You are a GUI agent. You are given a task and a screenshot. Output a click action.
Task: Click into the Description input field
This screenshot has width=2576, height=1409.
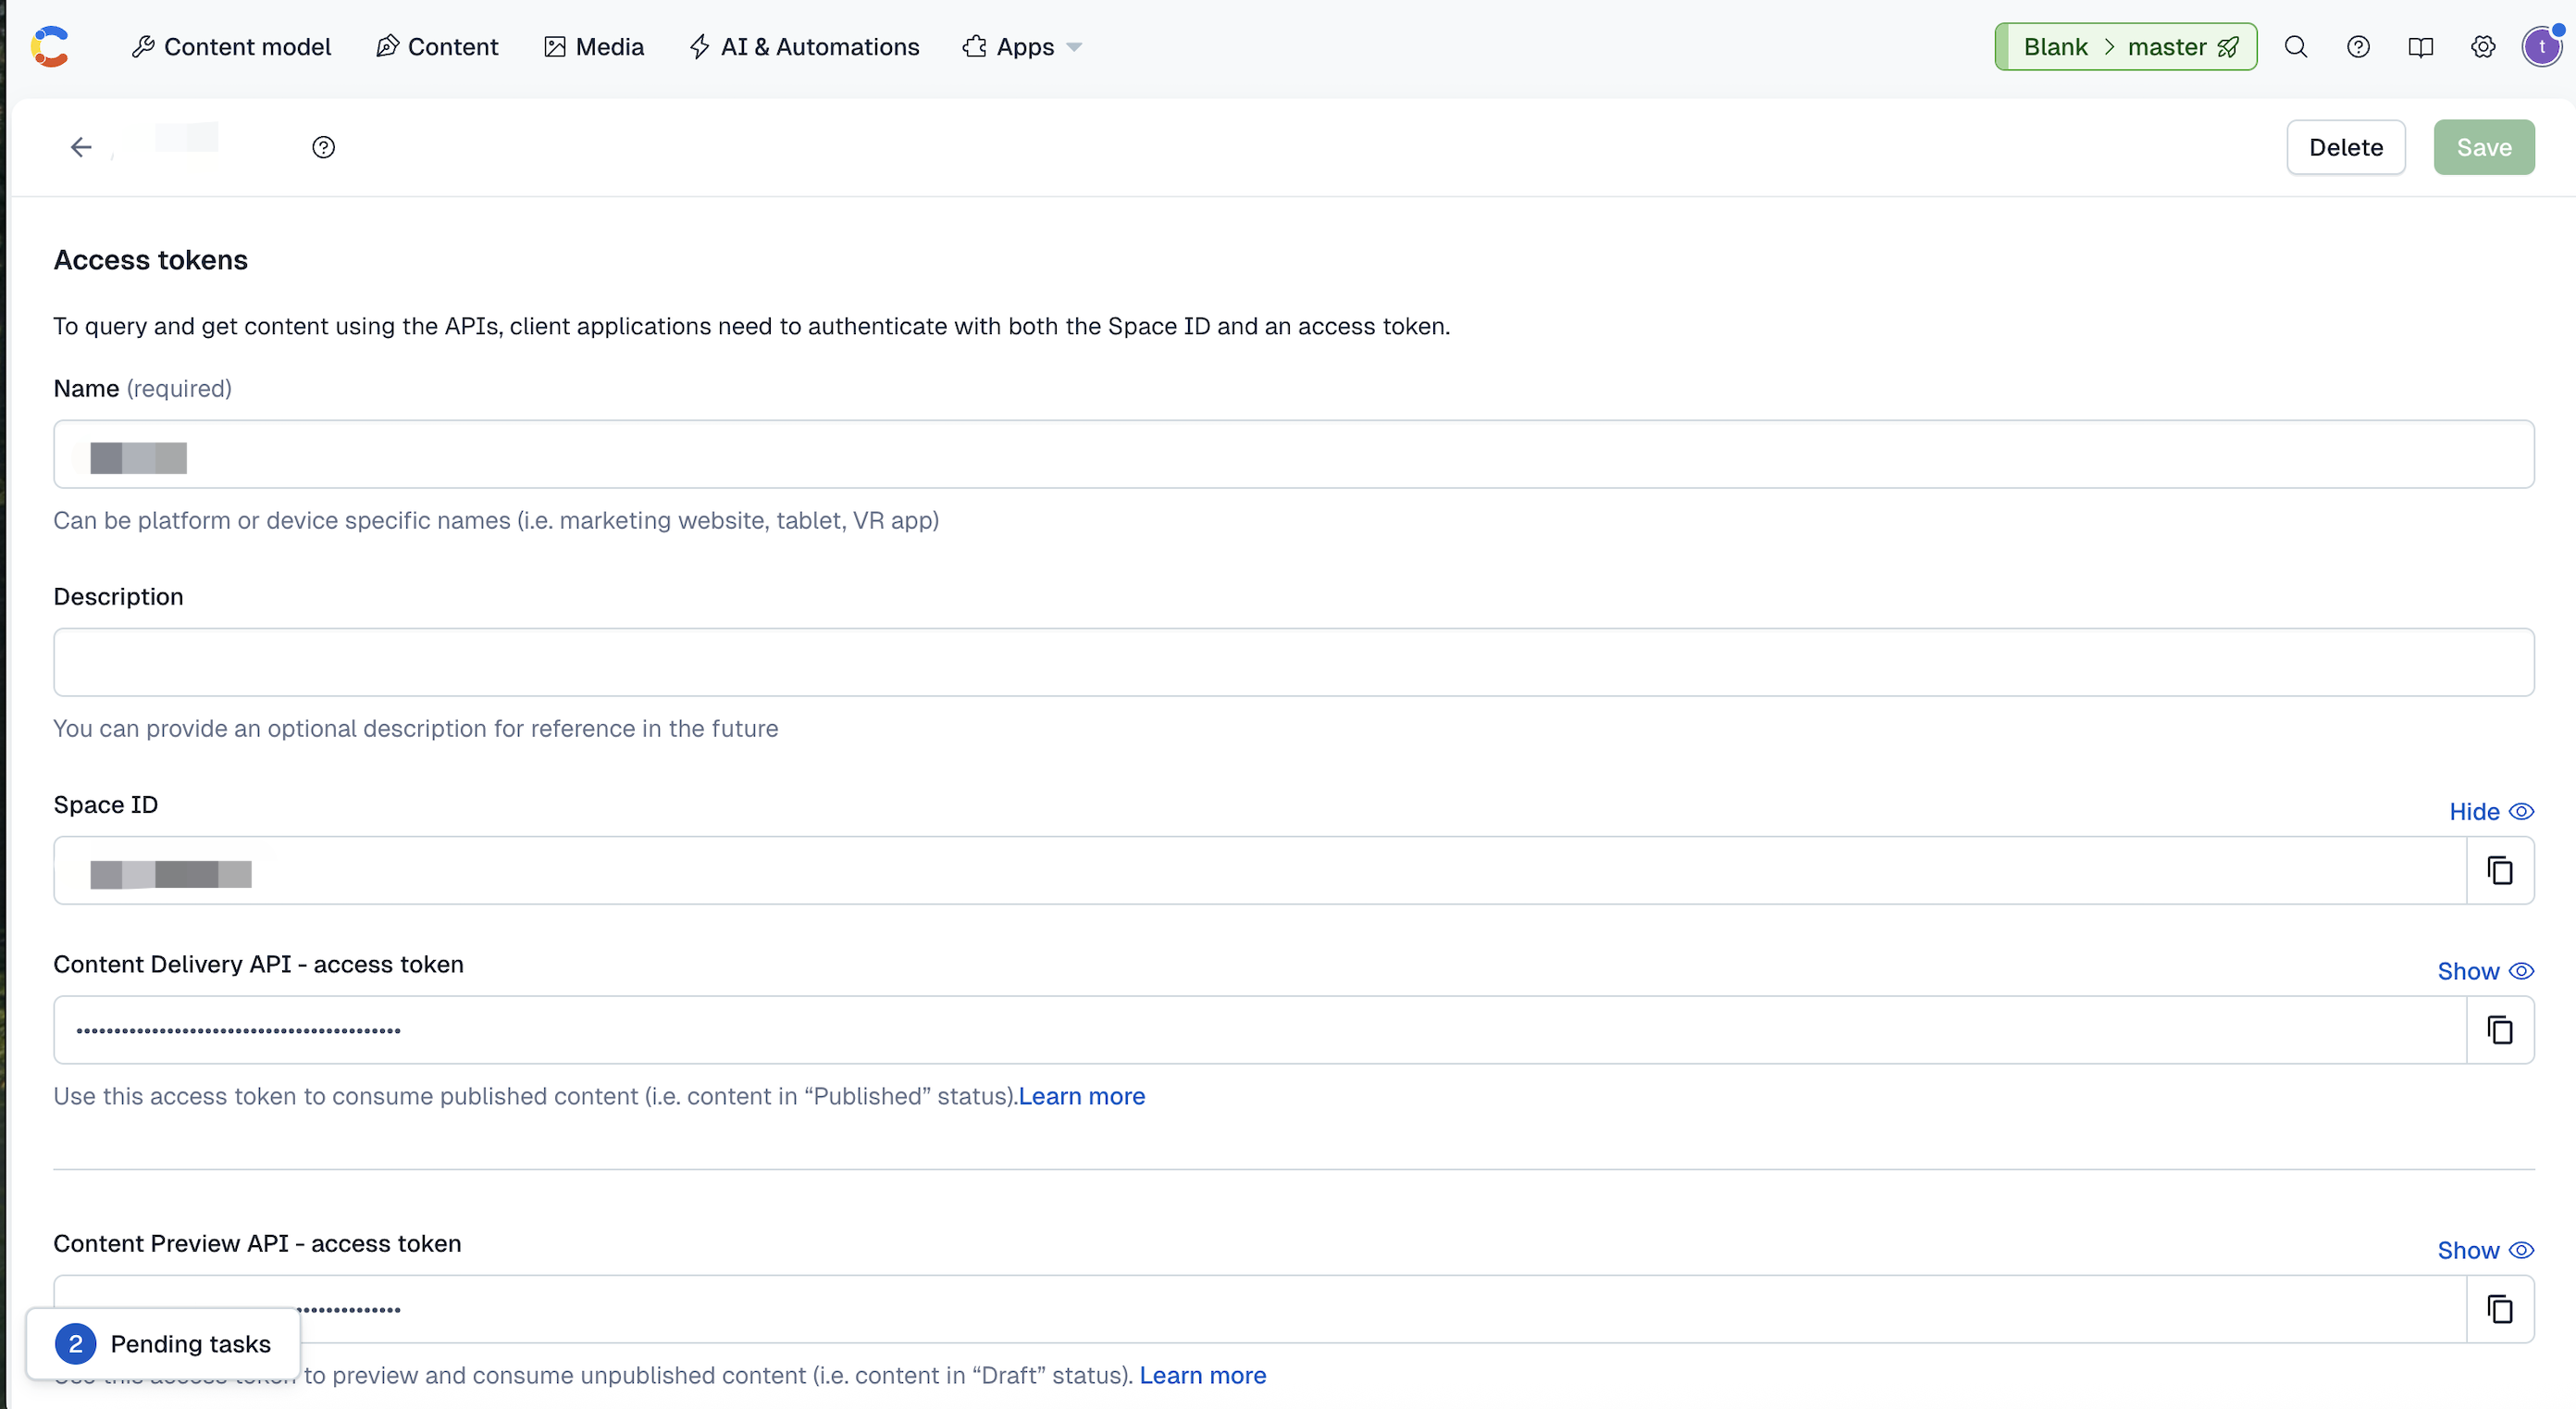1293,663
